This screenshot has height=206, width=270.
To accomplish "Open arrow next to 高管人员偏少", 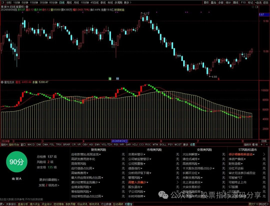I will [178, 182].
